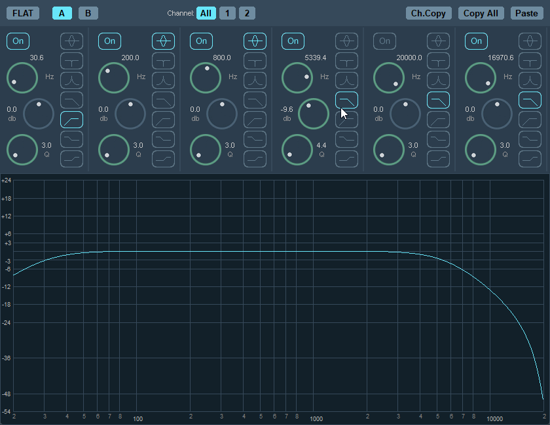Viewport: 550px width, 425px height.
Task: Choose the bottom step-up shelf icon in the 20000.0 Hz band
Action: click(x=438, y=159)
